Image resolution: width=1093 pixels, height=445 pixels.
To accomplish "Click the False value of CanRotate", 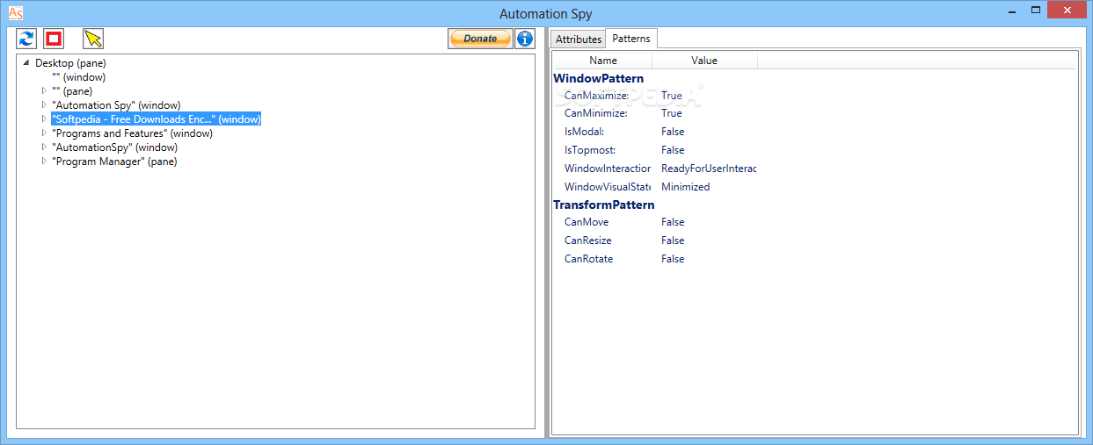I will [x=673, y=259].
